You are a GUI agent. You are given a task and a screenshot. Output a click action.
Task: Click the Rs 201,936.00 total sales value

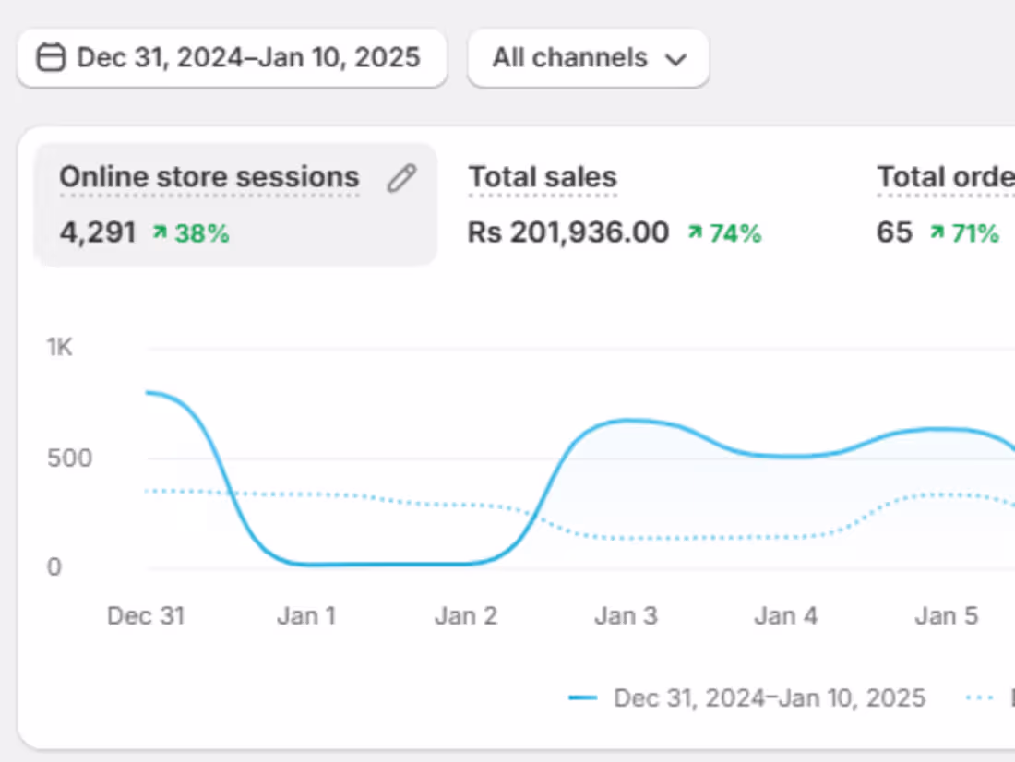tap(568, 232)
